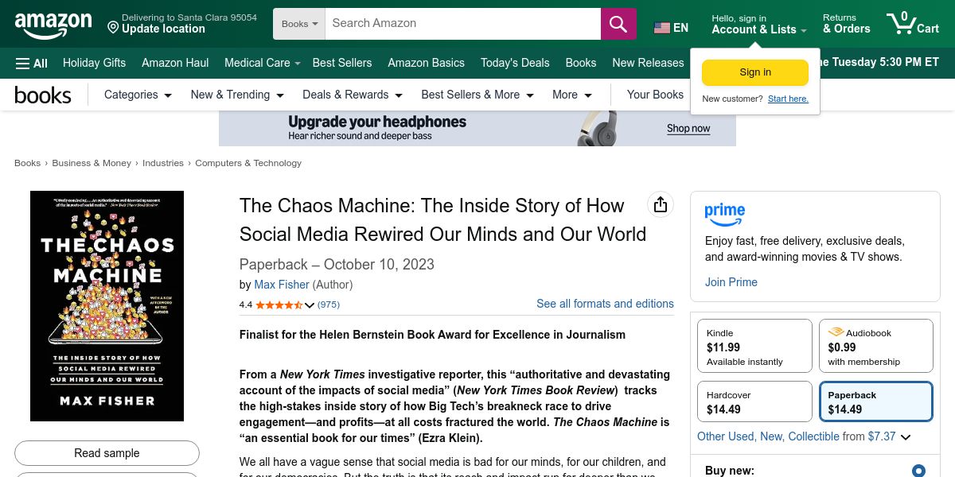
Task: Open the Amazon logo home link
Action: [53, 25]
